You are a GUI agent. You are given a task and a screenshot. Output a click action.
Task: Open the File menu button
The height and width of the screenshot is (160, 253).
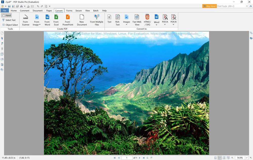(5, 11)
